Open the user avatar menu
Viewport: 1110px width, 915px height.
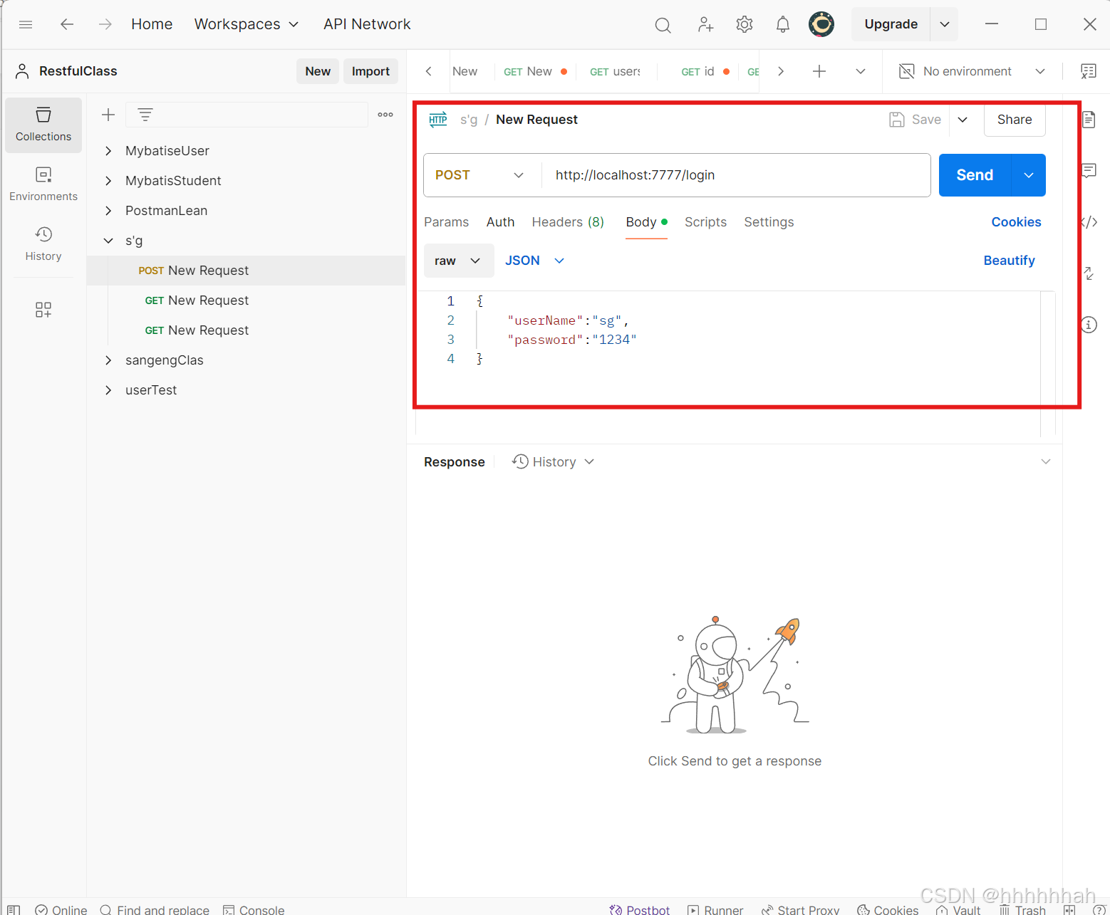[821, 24]
